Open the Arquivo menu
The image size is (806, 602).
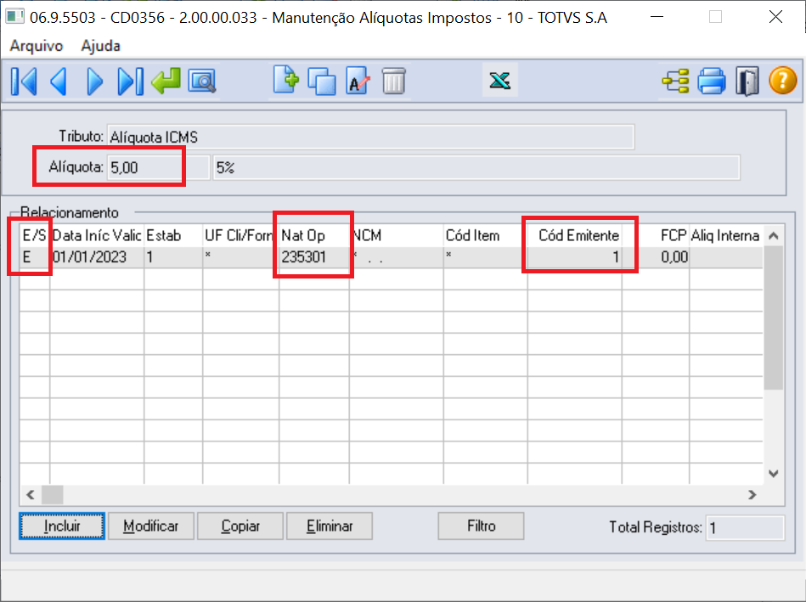click(x=36, y=46)
